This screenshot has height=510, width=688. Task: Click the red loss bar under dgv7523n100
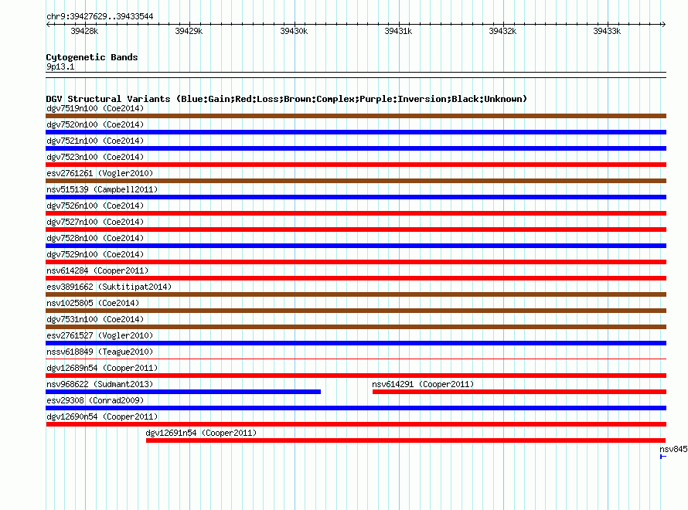[356, 165]
